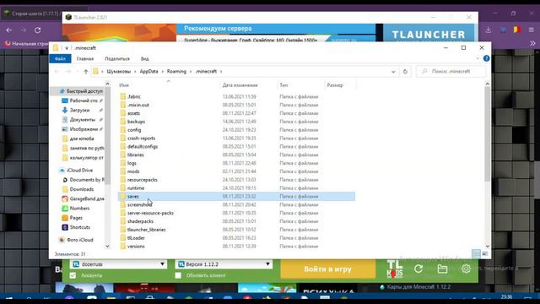Click TLauncher refresh icon
This screenshot has height=304, width=540.
tap(418, 269)
